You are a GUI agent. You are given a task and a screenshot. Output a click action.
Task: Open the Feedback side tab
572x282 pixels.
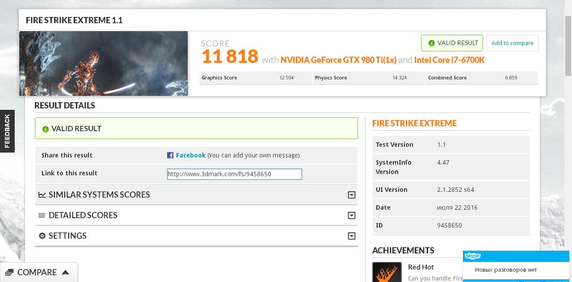coord(7,131)
